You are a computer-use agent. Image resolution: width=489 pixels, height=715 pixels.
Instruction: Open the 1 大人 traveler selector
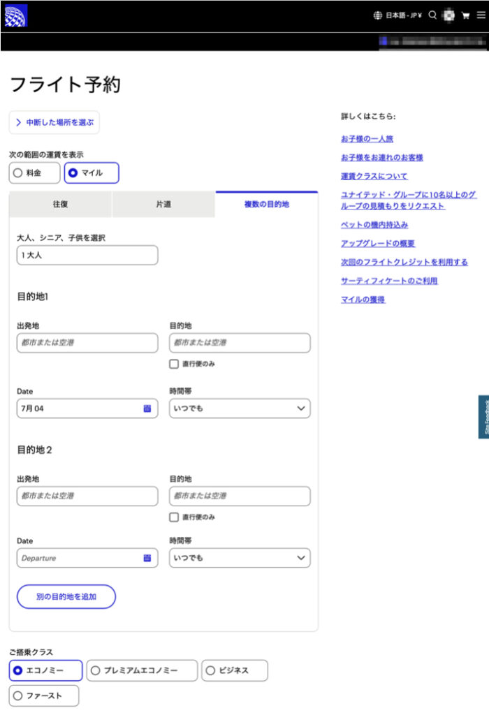pyautogui.click(x=87, y=256)
